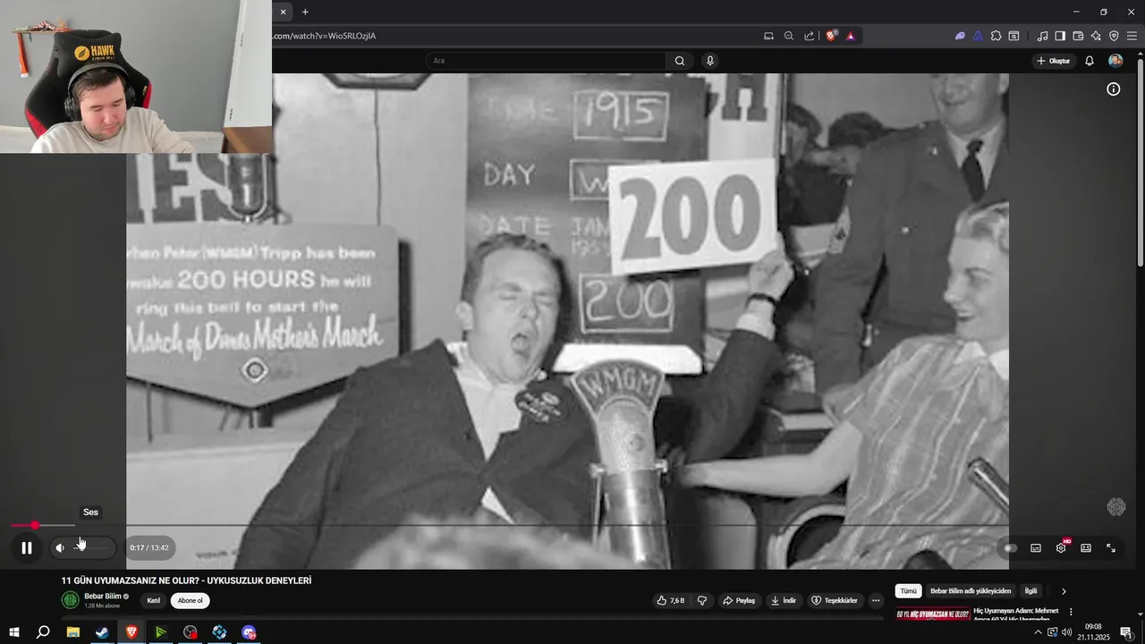Switch to the Brave browser taskbar button
The width and height of the screenshot is (1145, 644).
tap(131, 632)
